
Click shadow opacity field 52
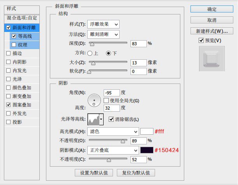coord(139,160)
